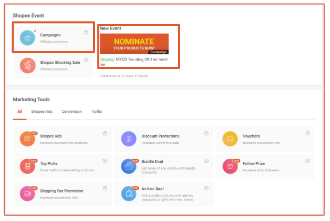Switch to the Traffic tab

96,111
